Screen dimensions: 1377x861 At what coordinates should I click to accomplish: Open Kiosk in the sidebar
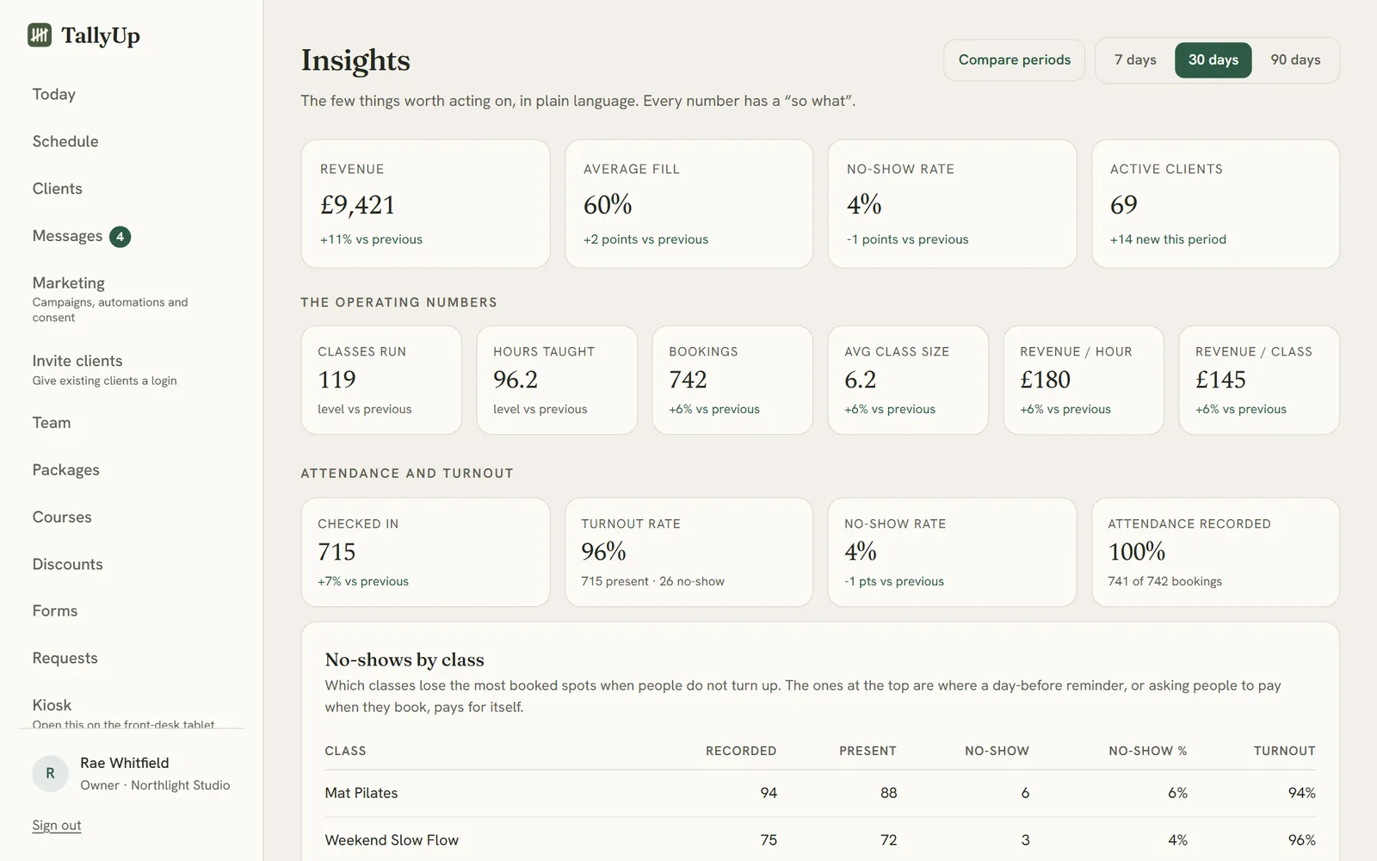pyautogui.click(x=52, y=705)
